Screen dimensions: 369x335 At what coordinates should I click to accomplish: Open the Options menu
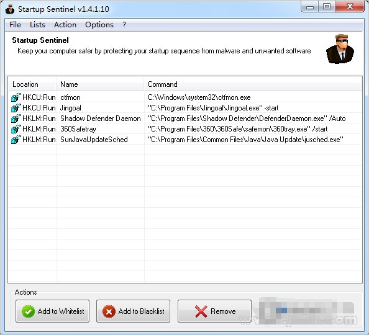click(x=99, y=25)
